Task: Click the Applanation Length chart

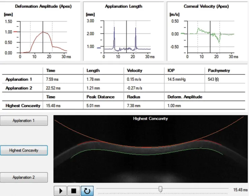Action: 124,31
